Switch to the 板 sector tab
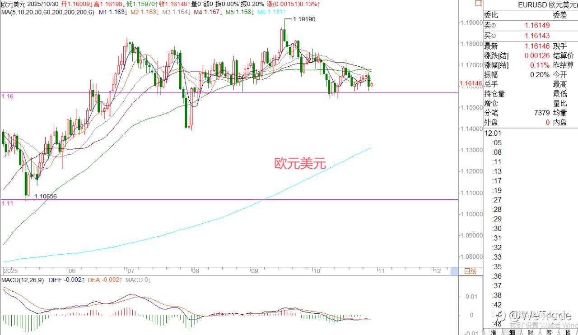578x335 pixels. (568, 332)
